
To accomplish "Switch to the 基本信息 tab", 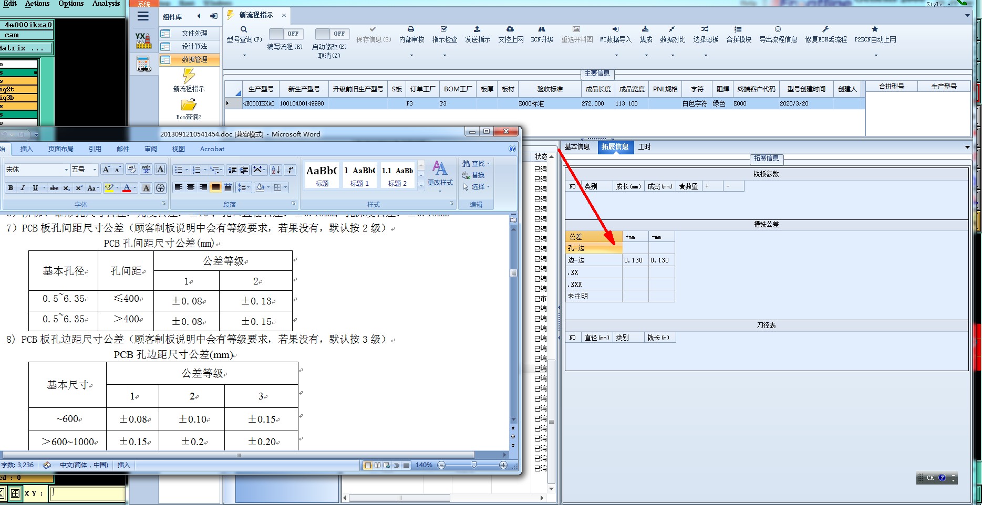I will coord(577,147).
